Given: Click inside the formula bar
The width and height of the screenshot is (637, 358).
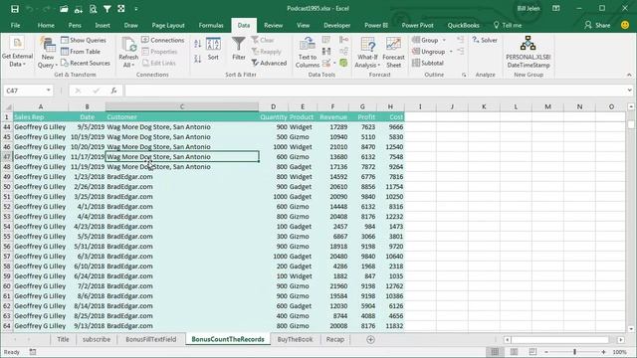Looking at the screenshot, I should (x=374, y=90).
